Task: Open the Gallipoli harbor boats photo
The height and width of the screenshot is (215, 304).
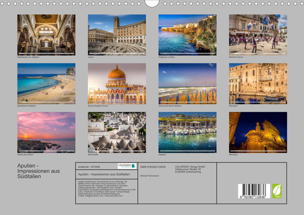Action: click(x=187, y=132)
